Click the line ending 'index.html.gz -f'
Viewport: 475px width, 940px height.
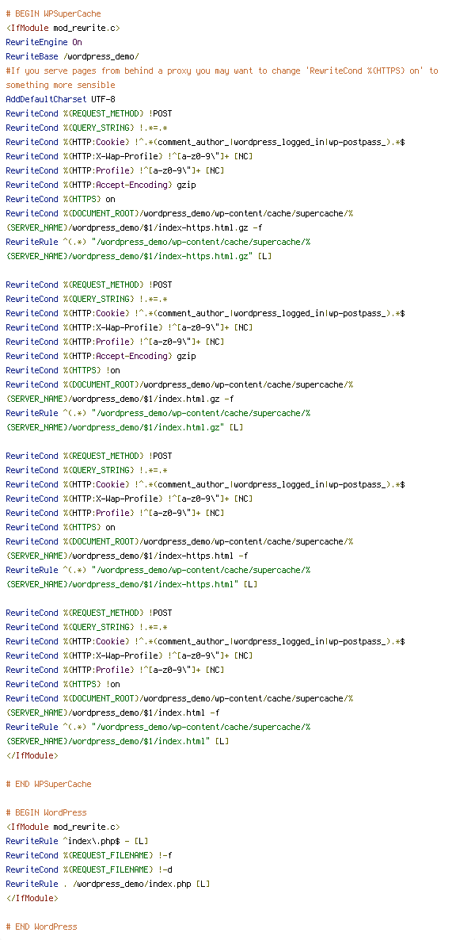(x=120, y=399)
